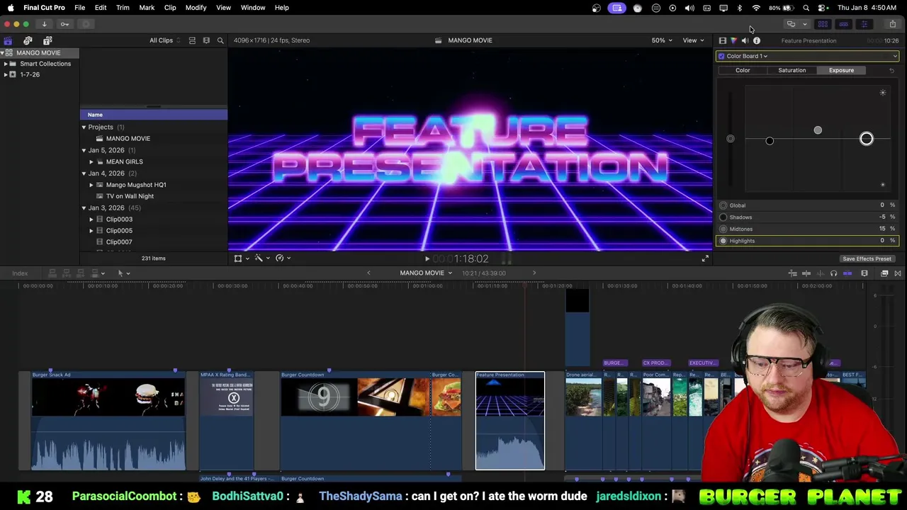
Task: Select the Global exposure slider handle
Action: point(731,139)
